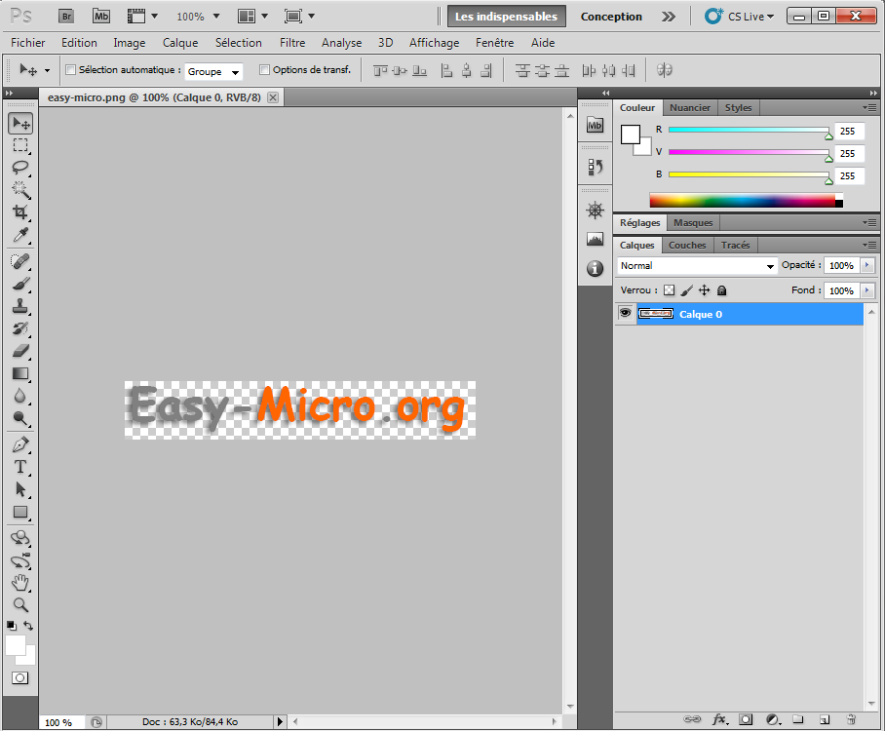Select the Magic Wand tool
Screen dimensions: 885x731
tap(20, 190)
